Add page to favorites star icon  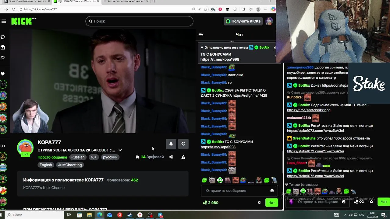coord(206,9)
